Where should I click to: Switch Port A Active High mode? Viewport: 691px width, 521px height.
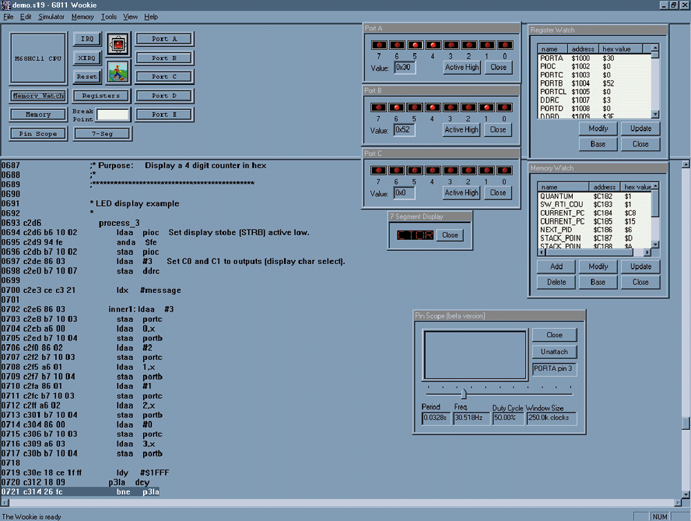pyautogui.click(x=462, y=68)
